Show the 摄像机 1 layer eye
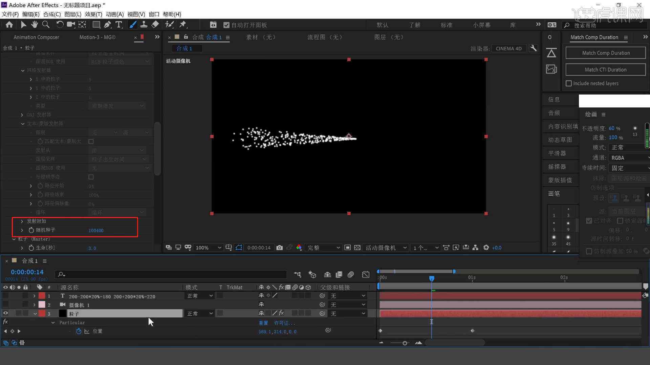This screenshot has height=365, width=650. (x=5, y=305)
